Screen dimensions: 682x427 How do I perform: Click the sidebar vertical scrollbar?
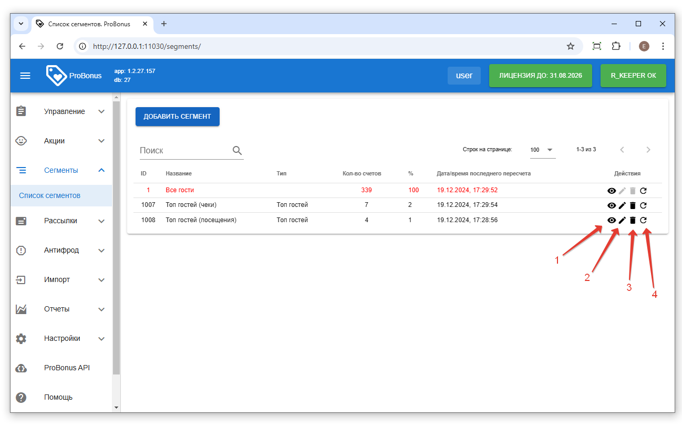117,238
